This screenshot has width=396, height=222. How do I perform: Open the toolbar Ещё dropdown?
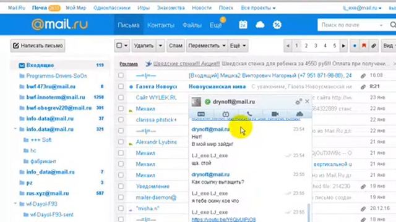[x=238, y=46]
